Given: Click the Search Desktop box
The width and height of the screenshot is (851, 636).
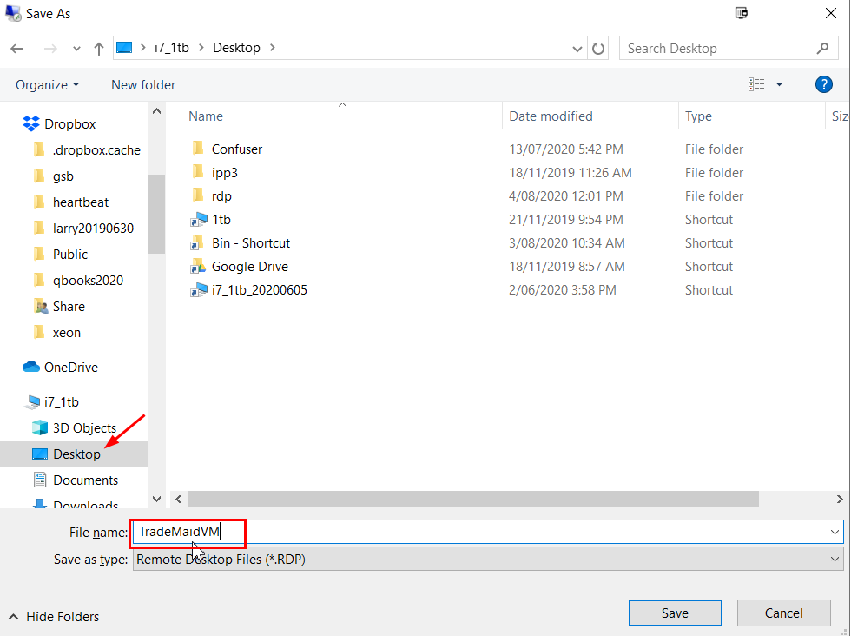Looking at the screenshot, I should coord(716,49).
